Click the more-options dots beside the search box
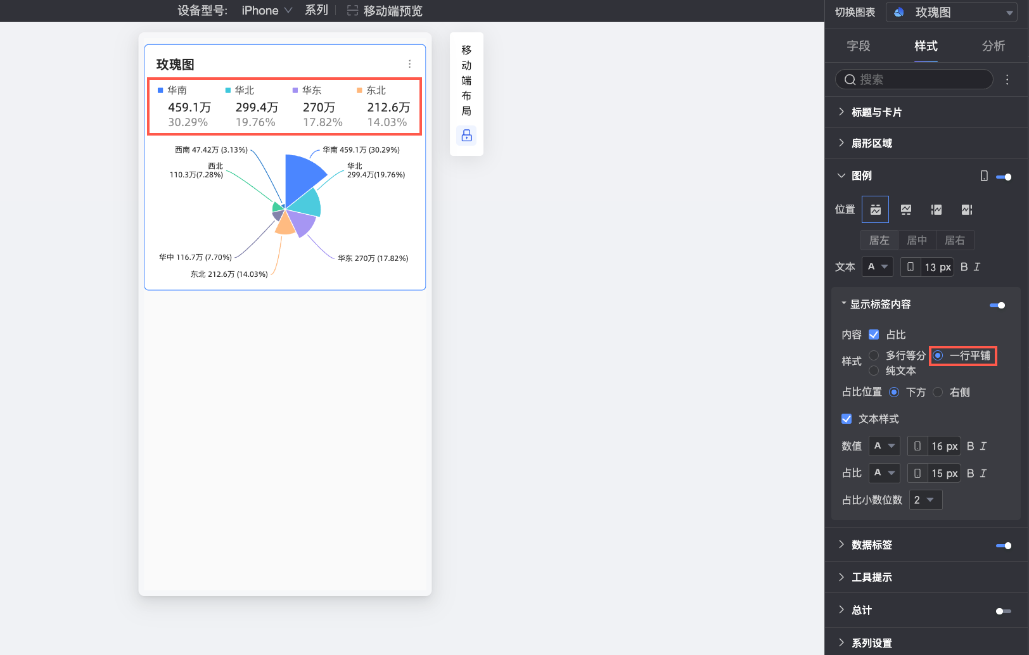The width and height of the screenshot is (1029, 655). point(1007,79)
